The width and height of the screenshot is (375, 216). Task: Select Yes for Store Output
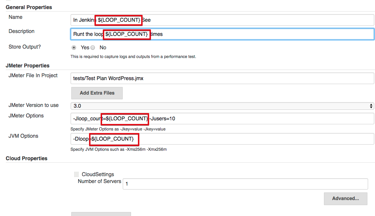[74, 47]
